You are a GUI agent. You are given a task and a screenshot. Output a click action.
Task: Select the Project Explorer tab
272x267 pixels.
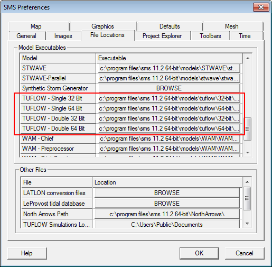pos(162,36)
